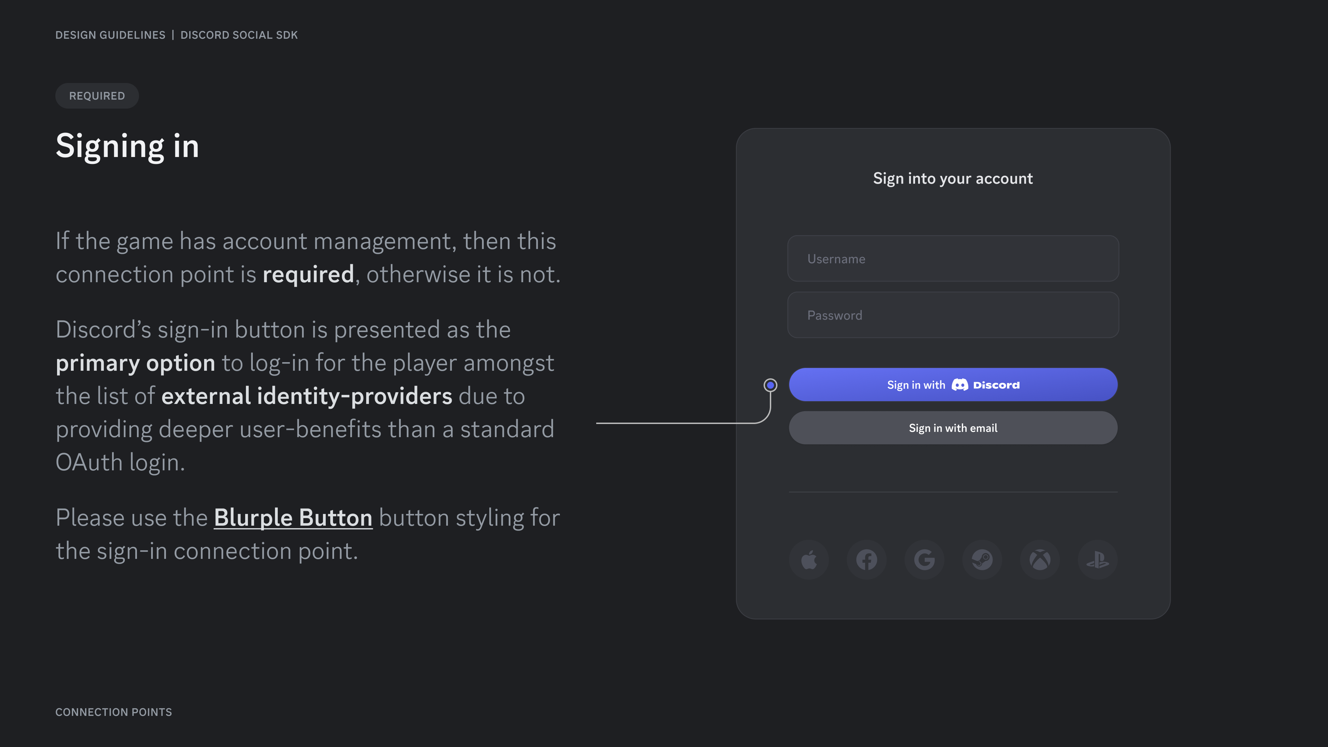Focus the Username input field

coord(953,259)
